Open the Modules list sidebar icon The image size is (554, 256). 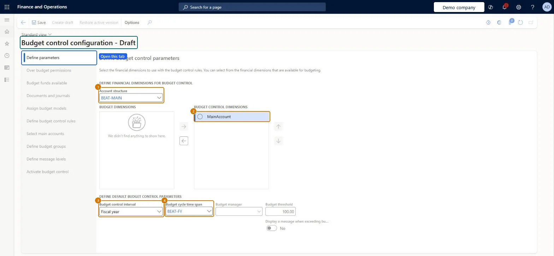[x=7, y=80]
